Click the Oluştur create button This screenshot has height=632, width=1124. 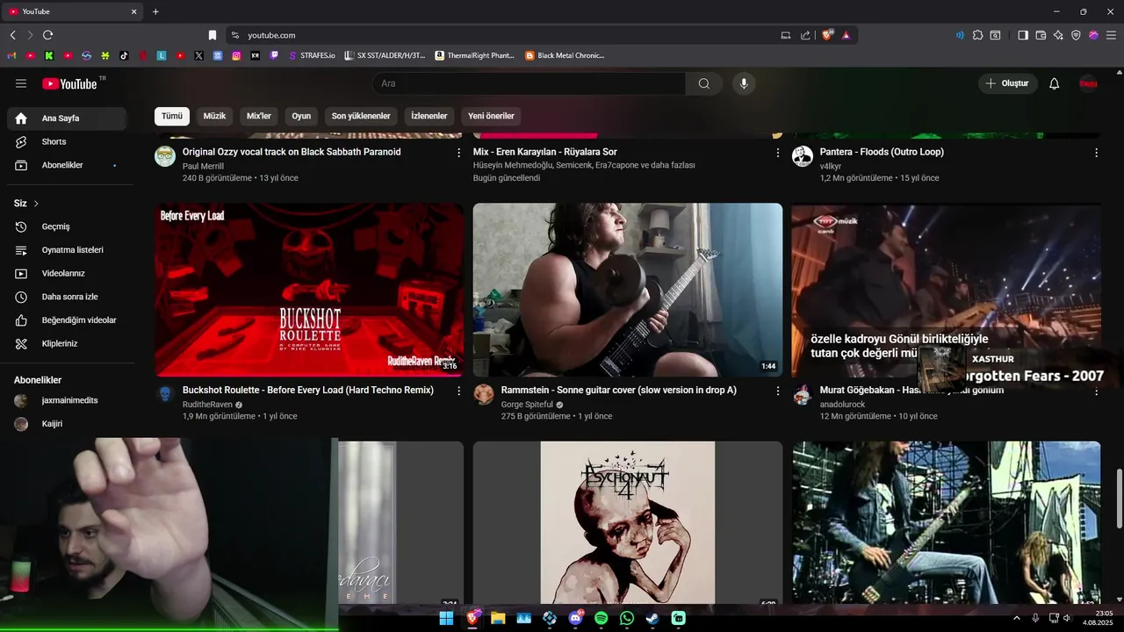[1008, 83]
